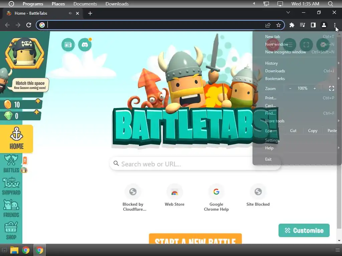Add gold coins with plus icon
Viewport: 342px width, 256px height.
tap(38, 101)
